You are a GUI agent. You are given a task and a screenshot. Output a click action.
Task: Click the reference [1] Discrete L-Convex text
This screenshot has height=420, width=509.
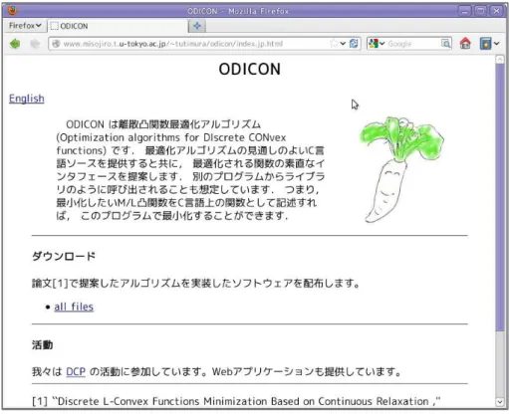[x=236, y=401]
